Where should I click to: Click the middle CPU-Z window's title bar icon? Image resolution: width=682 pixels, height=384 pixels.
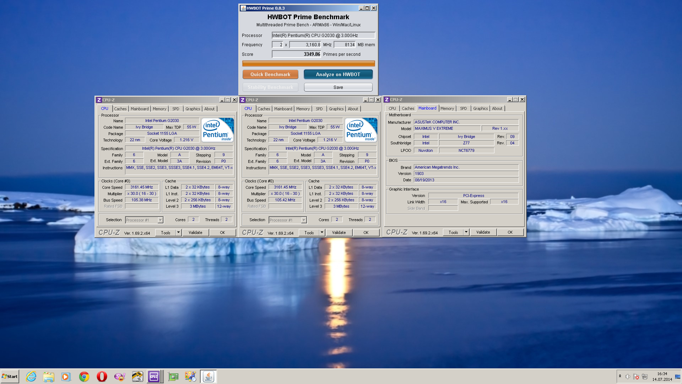click(x=243, y=100)
